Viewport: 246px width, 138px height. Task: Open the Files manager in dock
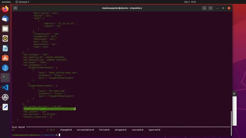5,29
